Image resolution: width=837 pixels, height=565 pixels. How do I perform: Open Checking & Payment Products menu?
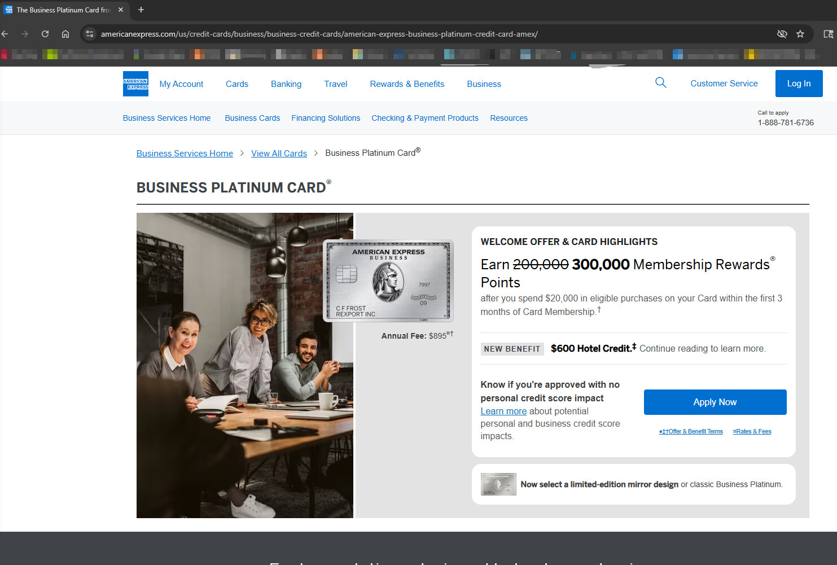tap(424, 118)
